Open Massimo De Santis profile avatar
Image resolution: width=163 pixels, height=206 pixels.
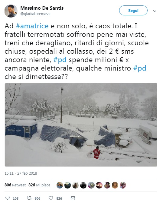point(11,11)
